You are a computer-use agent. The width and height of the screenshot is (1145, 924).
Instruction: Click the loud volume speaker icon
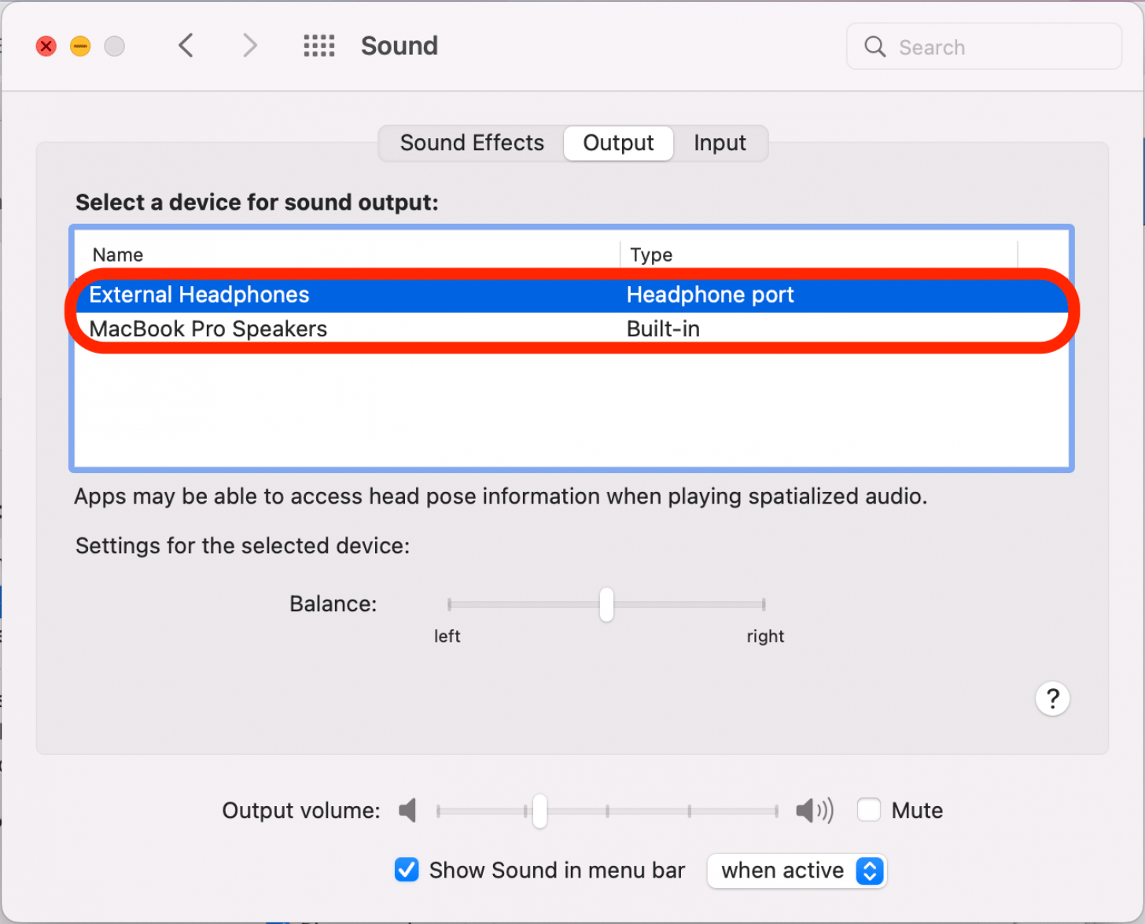coord(815,810)
